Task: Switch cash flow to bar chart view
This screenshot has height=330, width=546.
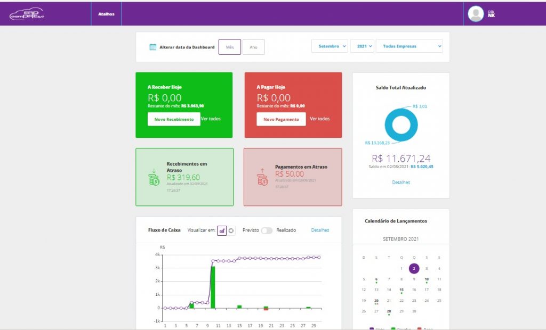Action: [222, 230]
